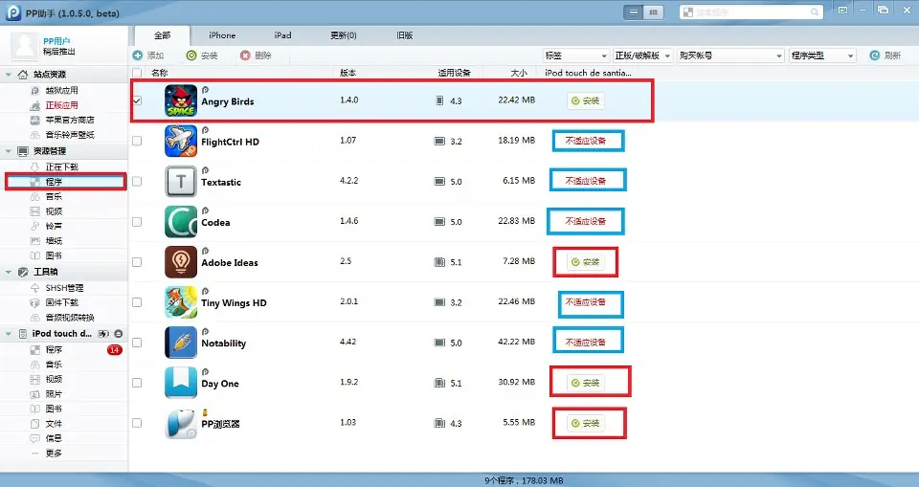Toggle the select-all header checkbox
The image size is (919, 487).
click(137, 73)
